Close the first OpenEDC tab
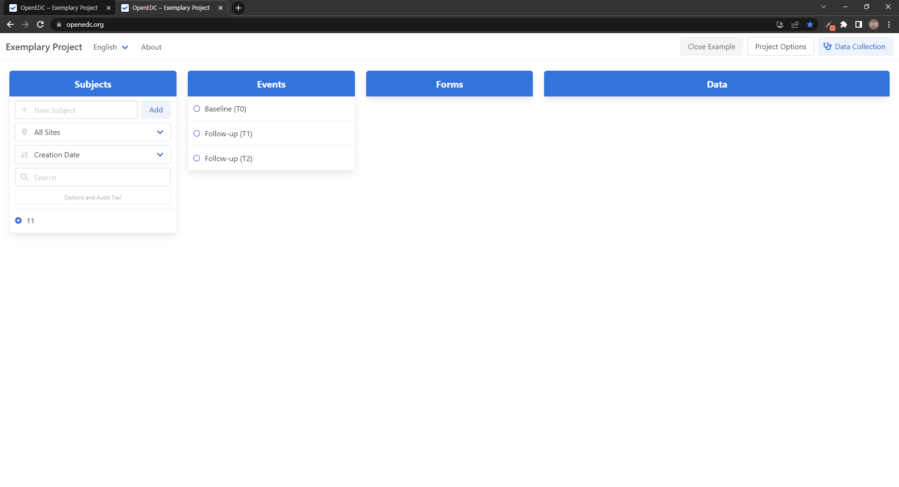 (109, 8)
